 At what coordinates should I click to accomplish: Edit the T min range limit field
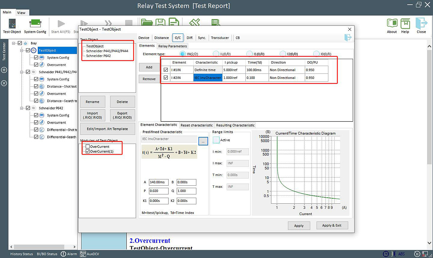pos(238,175)
